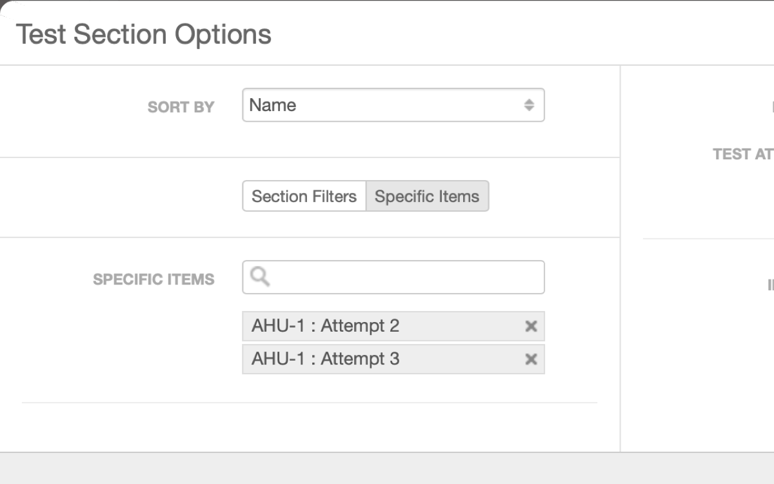The image size is (774, 484).
Task: Click the SORT BY field label
Action: point(181,107)
